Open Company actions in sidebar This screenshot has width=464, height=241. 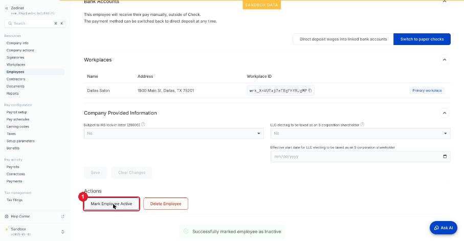tap(20, 50)
